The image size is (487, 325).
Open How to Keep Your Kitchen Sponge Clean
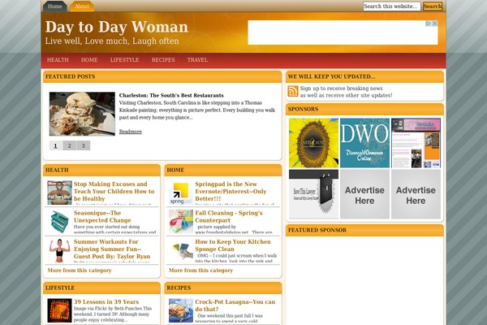click(233, 245)
